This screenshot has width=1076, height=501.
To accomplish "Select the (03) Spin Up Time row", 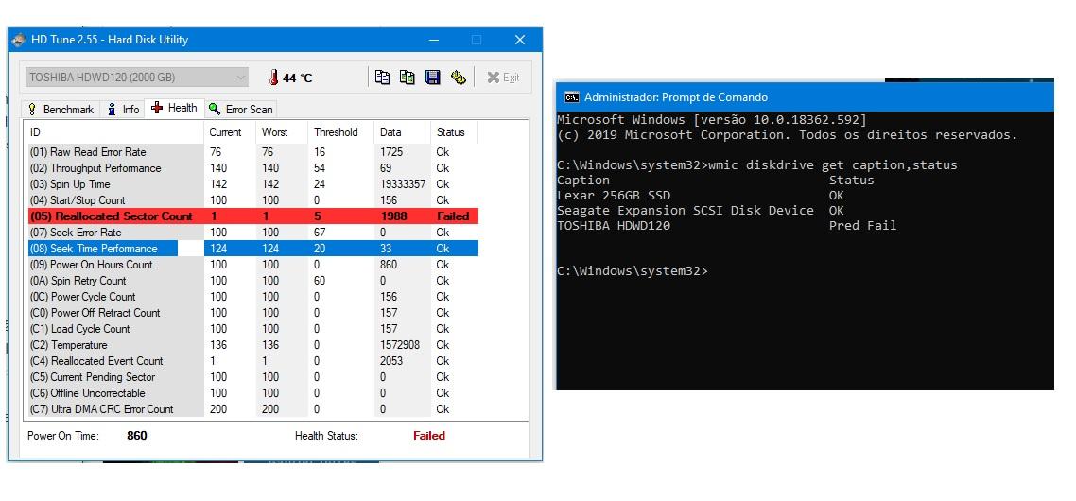I will click(x=253, y=184).
